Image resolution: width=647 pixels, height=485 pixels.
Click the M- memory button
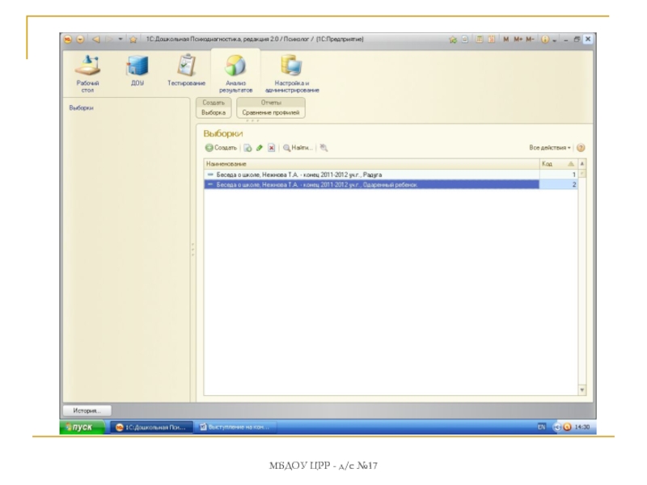click(530, 39)
